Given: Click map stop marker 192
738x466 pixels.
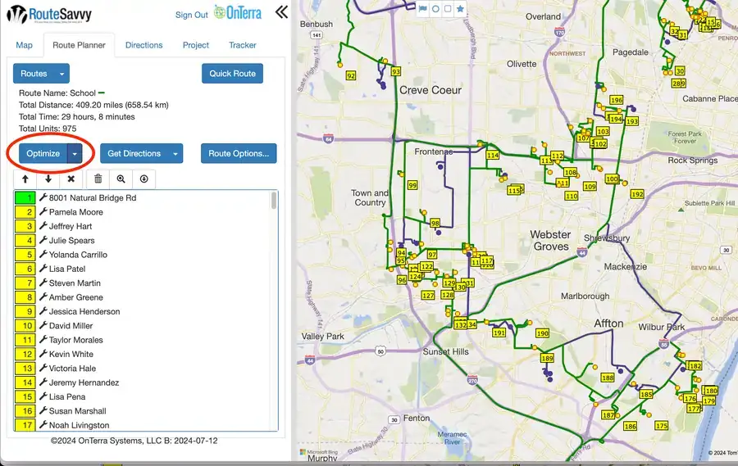Looking at the screenshot, I should (x=637, y=194).
